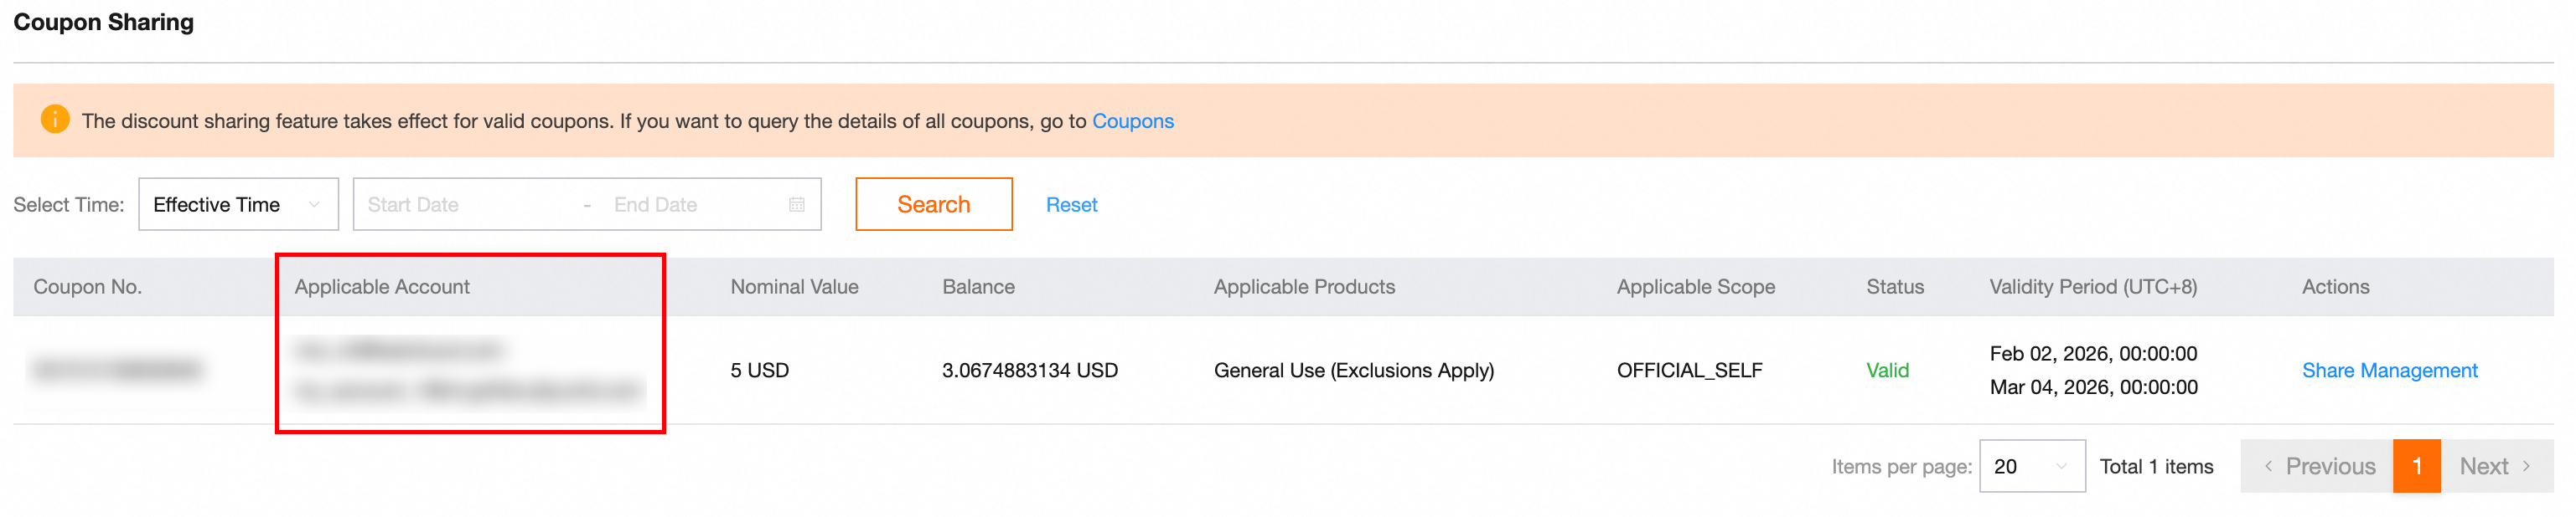Open the Coupons link in the notice
2576x517 pixels.
click(1132, 120)
